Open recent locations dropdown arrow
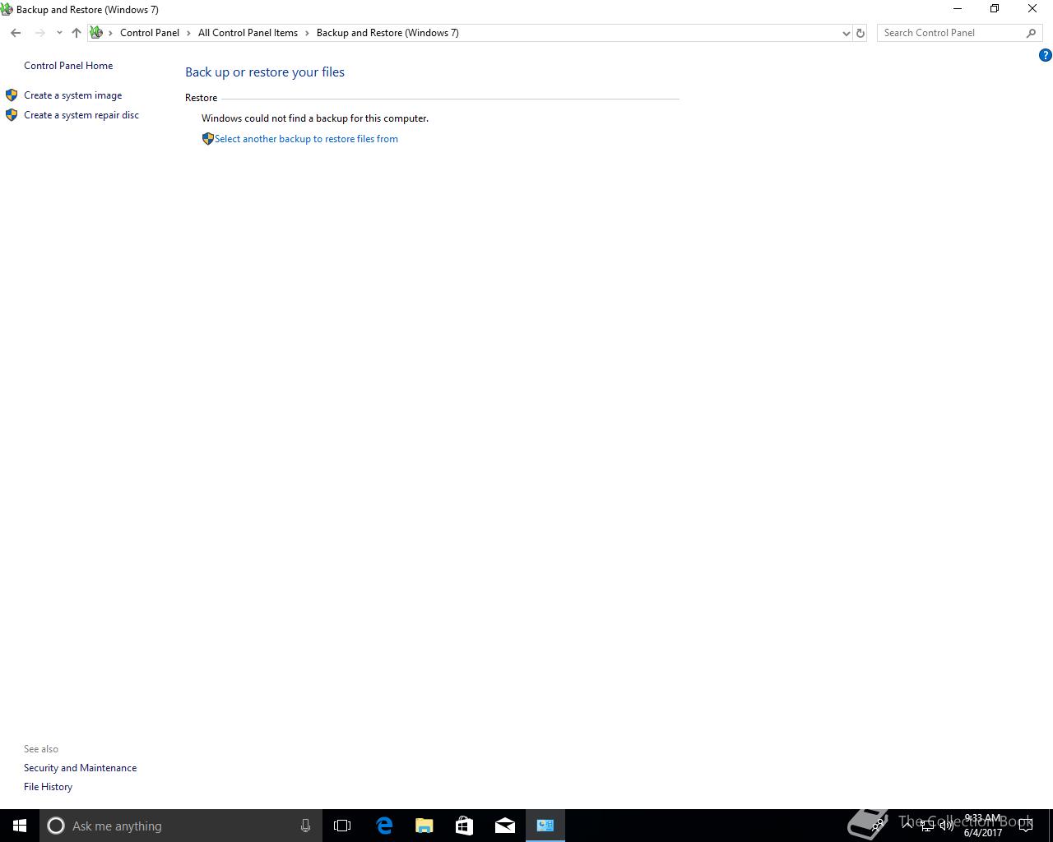The image size is (1053, 842). pos(59,33)
